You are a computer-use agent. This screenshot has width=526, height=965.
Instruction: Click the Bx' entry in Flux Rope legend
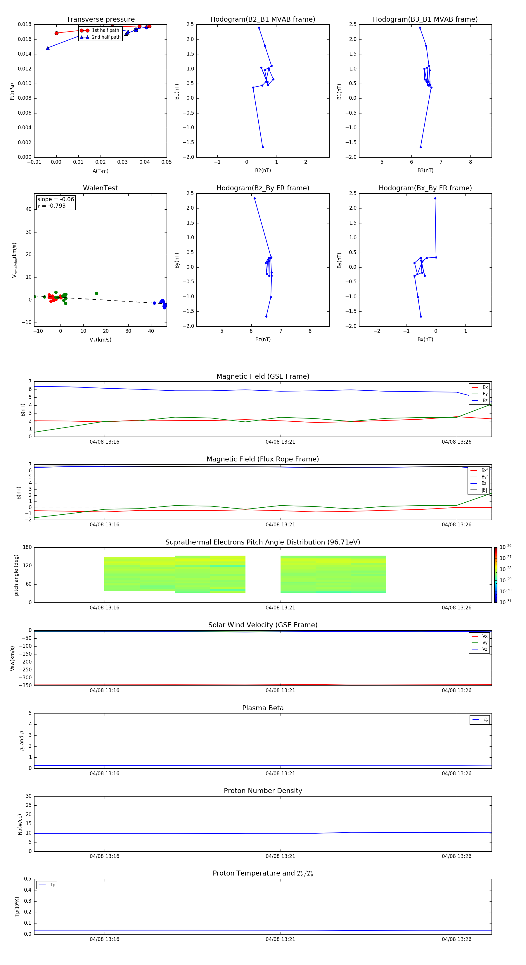point(479,471)
